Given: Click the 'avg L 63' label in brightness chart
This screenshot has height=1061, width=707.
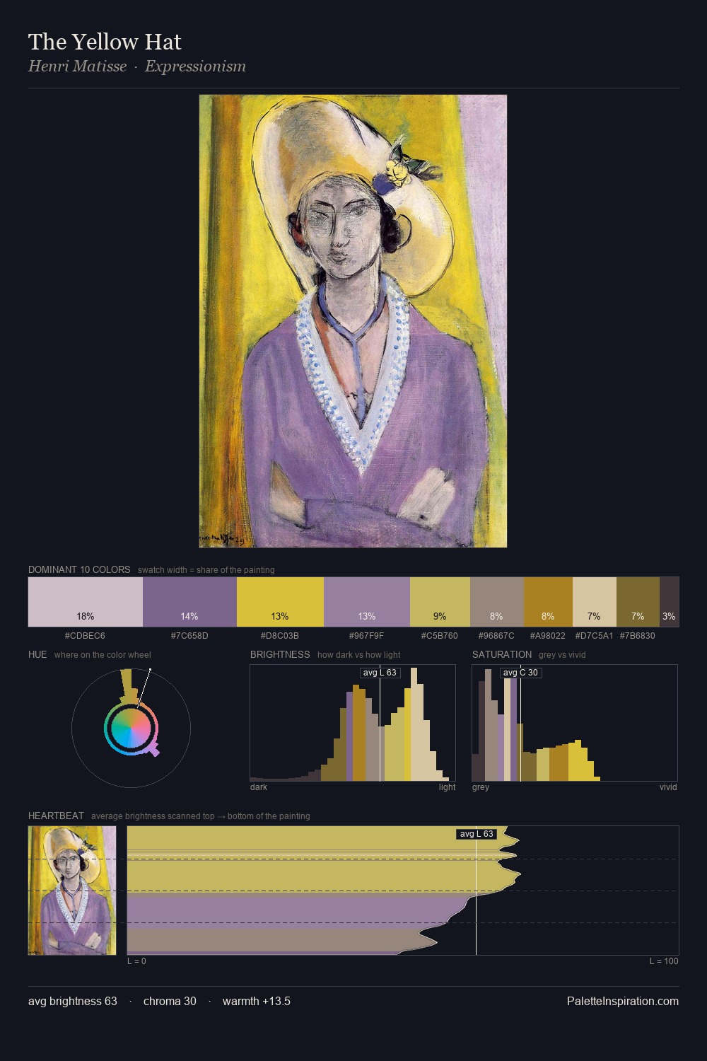Looking at the screenshot, I should [380, 673].
